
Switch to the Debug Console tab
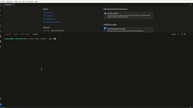tap(25, 34)
